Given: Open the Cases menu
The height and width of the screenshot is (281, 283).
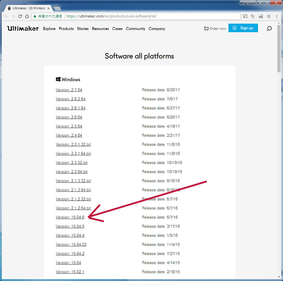Looking at the screenshot, I should point(117,29).
